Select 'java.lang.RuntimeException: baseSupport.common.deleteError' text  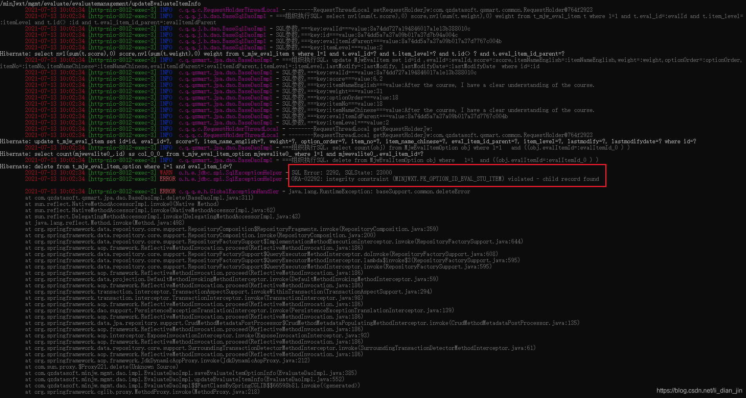[x=379, y=191]
